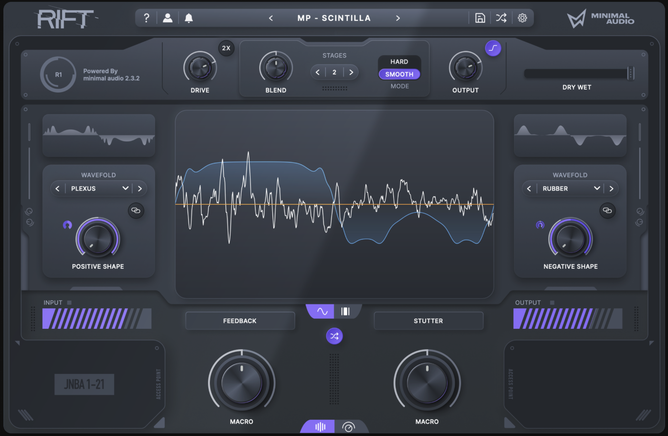Switch to the bottom gauge tab
This screenshot has height=436, width=668.
349,427
